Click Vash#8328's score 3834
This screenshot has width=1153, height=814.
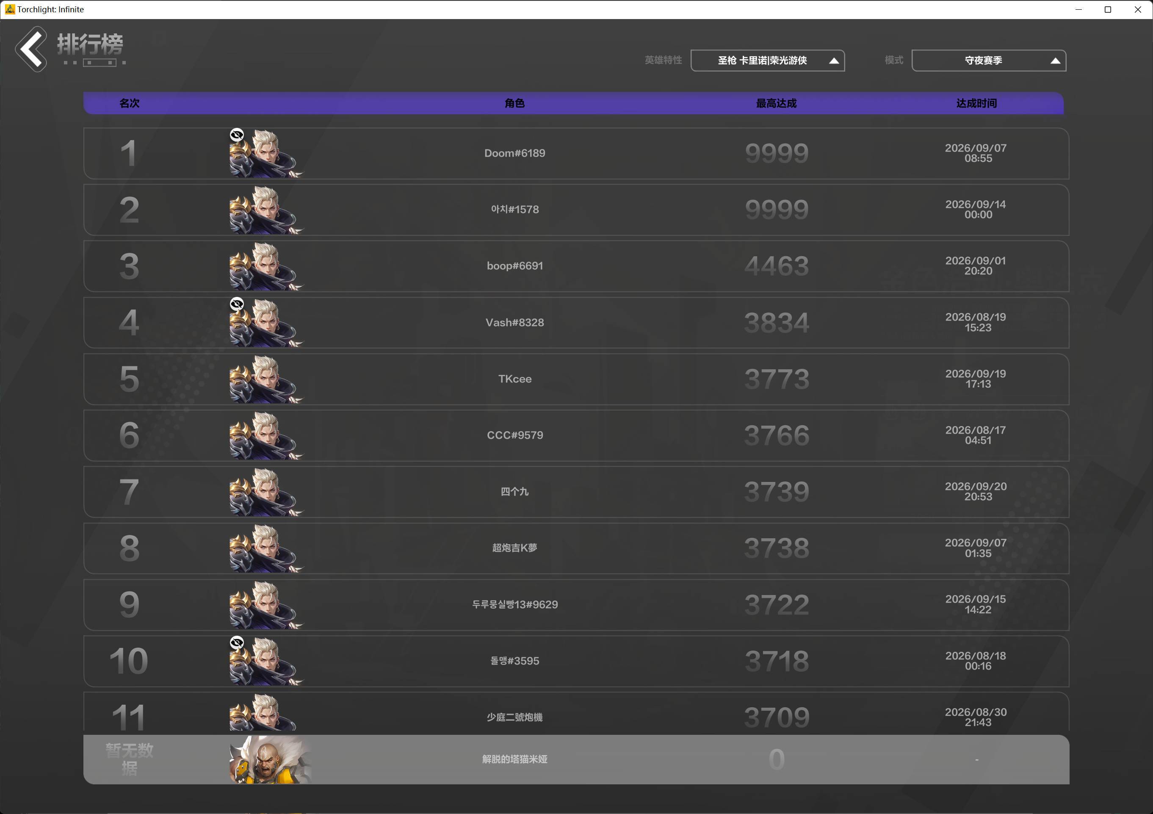[777, 323]
